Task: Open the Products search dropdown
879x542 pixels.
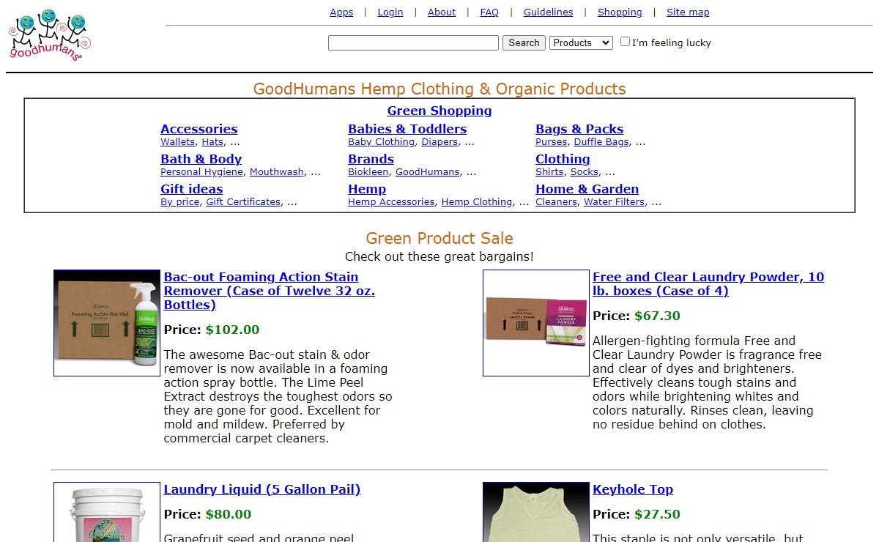Action: tap(581, 43)
